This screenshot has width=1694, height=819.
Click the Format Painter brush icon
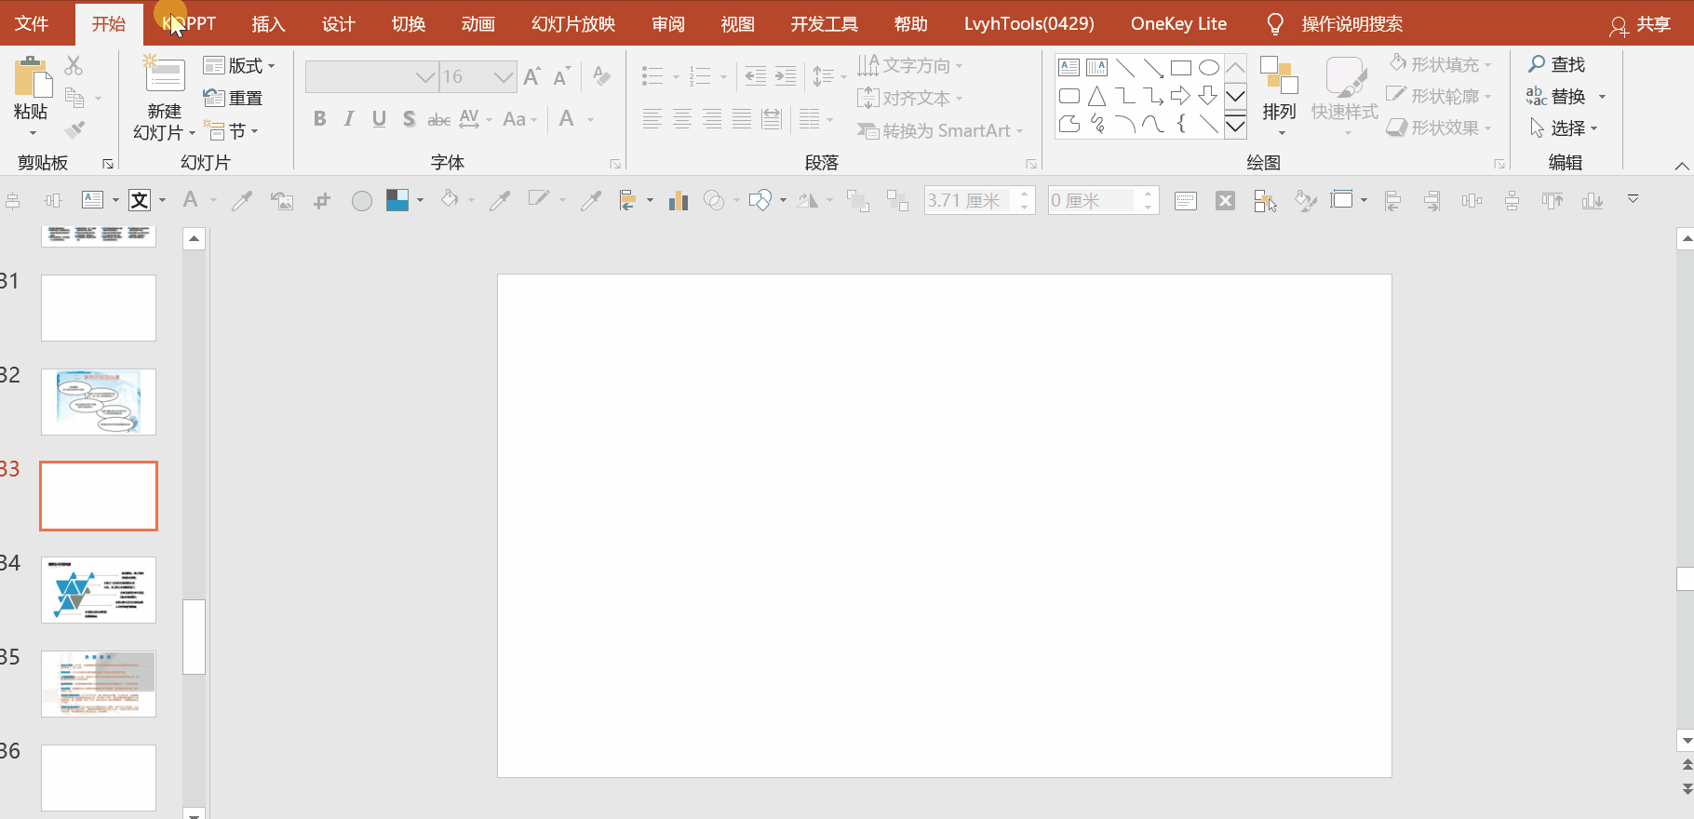[74, 129]
